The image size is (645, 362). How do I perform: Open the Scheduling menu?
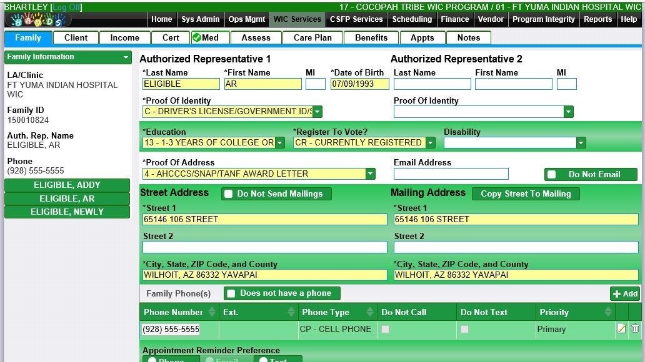[x=412, y=19]
